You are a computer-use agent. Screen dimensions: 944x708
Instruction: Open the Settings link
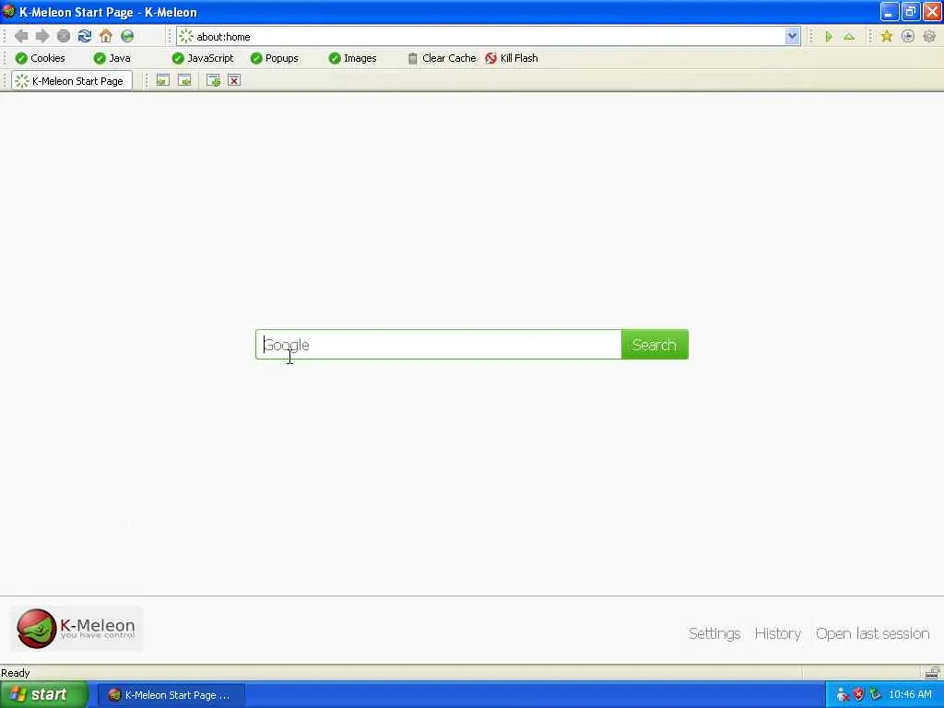coord(714,633)
